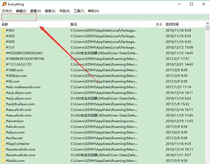Click folder icon of ##2520BDCE89DD24A1
This screenshot has width=210, height=164.
pos(3,53)
